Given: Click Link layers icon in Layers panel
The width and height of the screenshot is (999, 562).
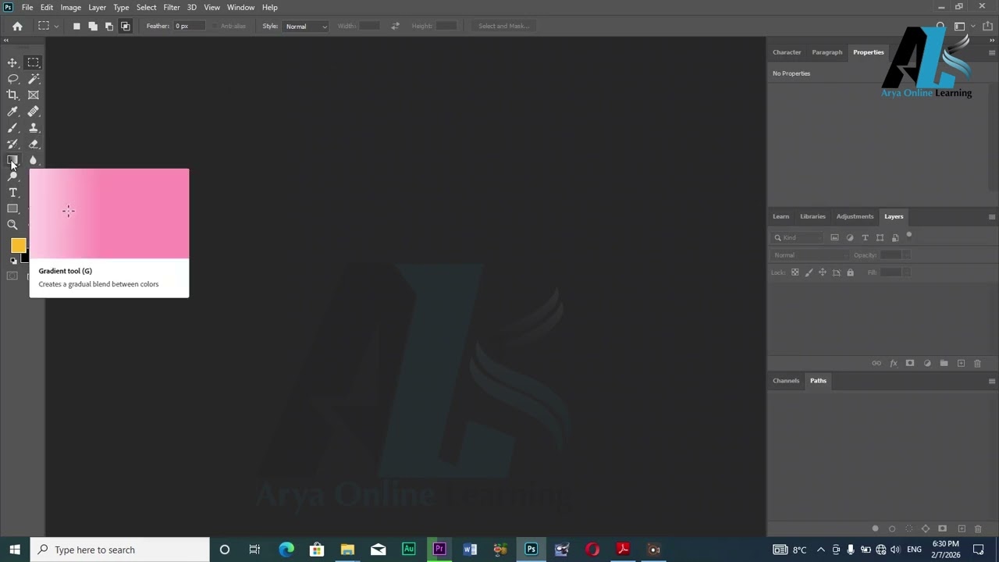Looking at the screenshot, I should [x=876, y=364].
